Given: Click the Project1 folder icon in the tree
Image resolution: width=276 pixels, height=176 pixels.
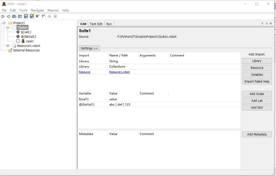Looking at the screenshot, I should pos(10,23).
